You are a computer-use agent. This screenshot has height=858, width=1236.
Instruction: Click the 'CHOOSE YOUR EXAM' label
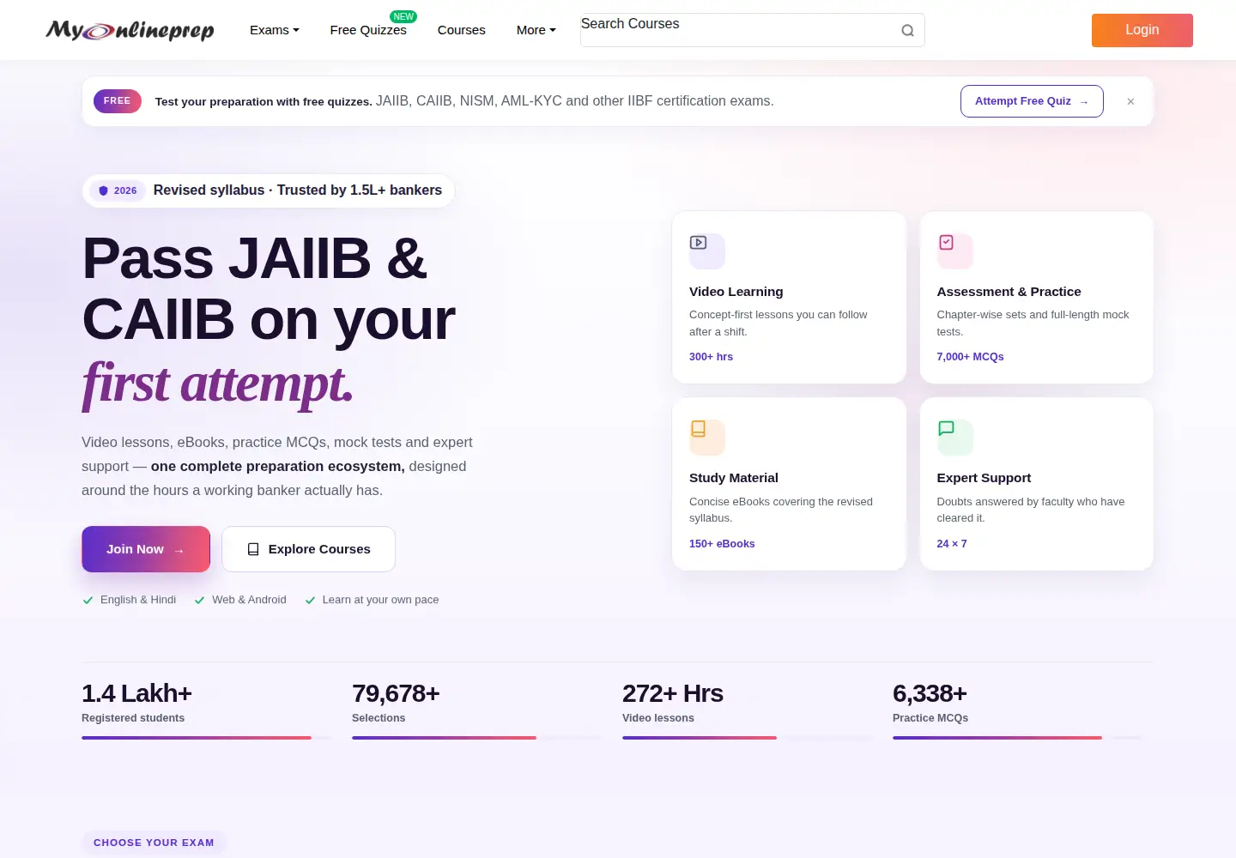pos(154,843)
